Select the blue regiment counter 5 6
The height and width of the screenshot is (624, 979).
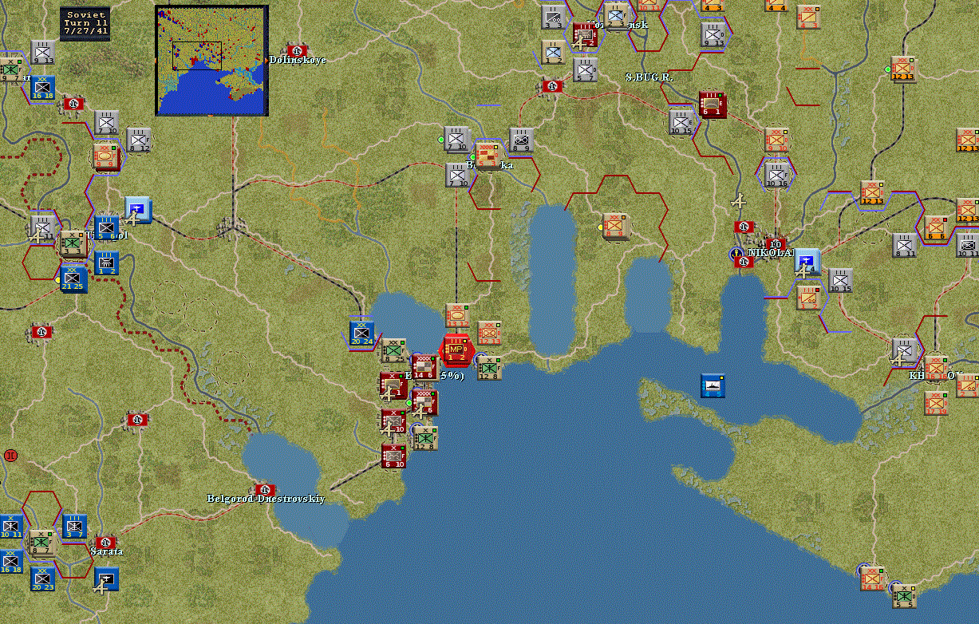point(106,228)
